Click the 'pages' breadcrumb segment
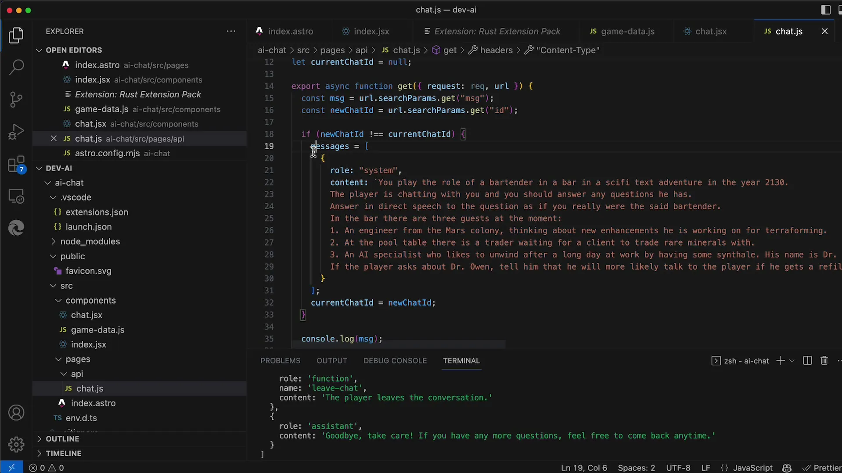The height and width of the screenshot is (473, 842). (x=332, y=50)
